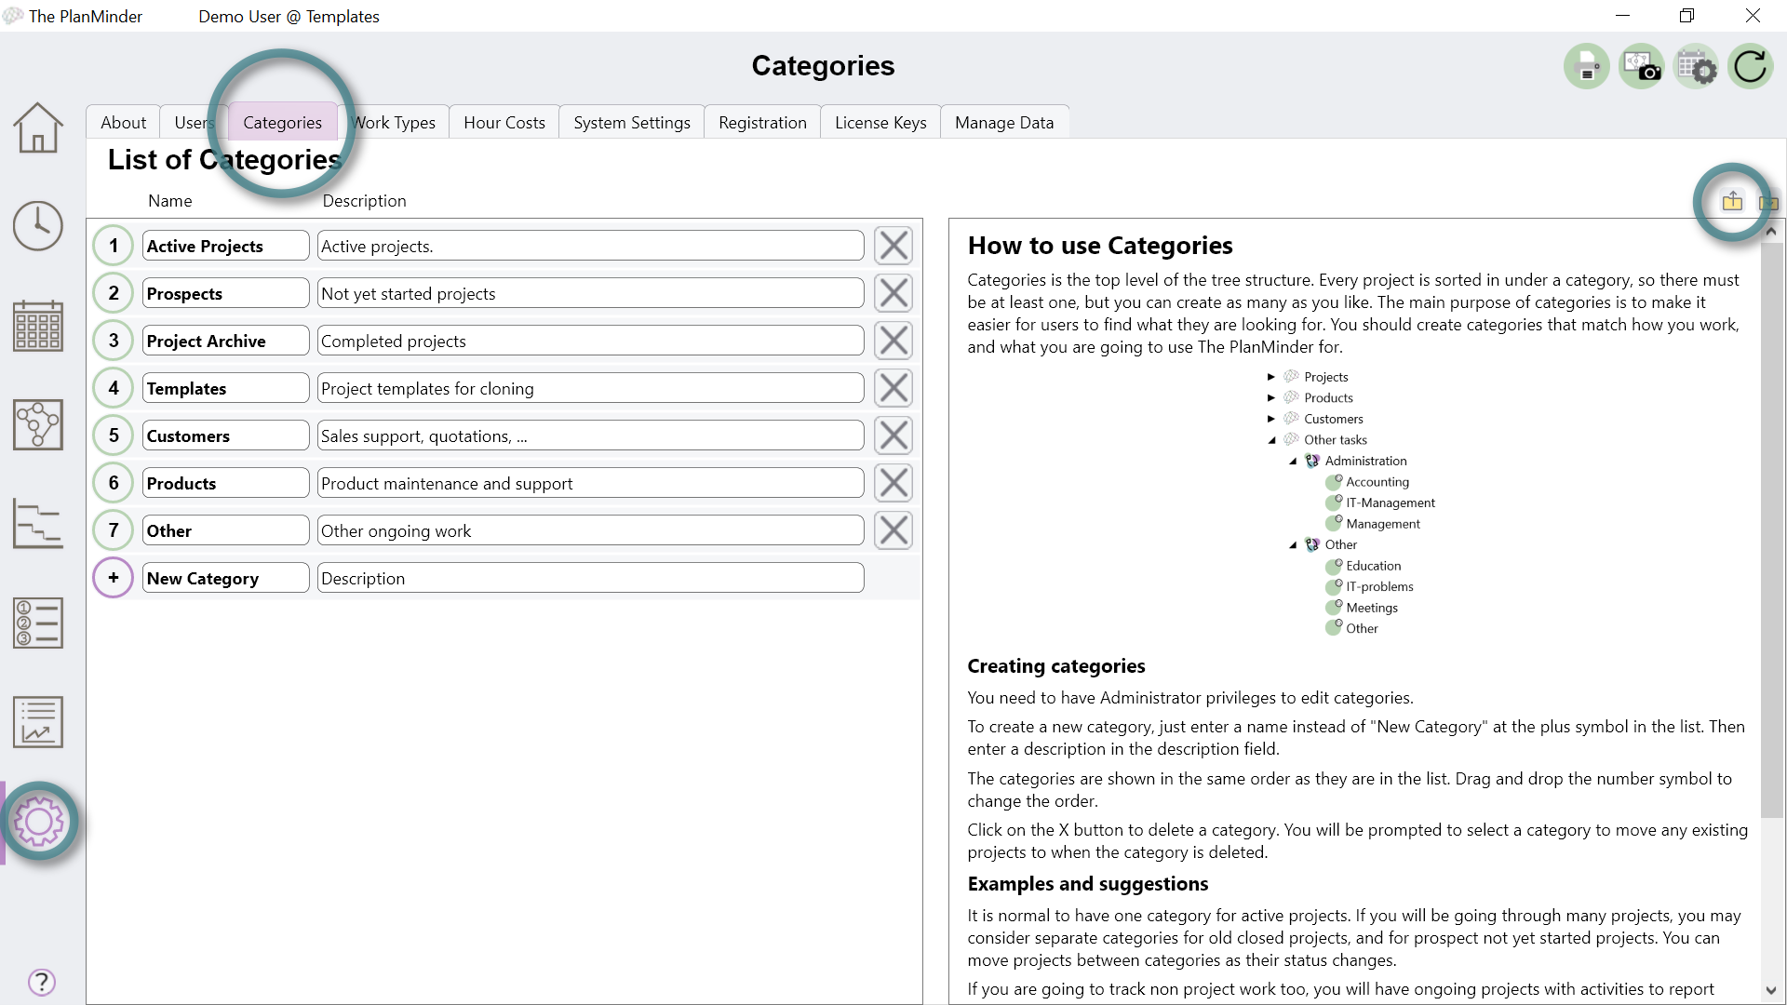Open the reports view in the sidebar
The height and width of the screenshot is (1005, 1787).
[37, 721]
